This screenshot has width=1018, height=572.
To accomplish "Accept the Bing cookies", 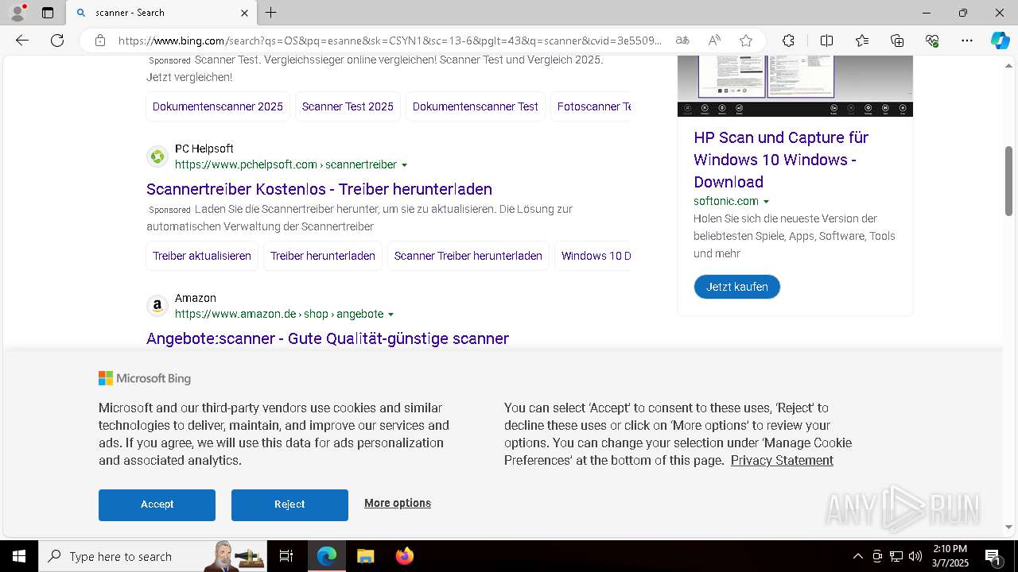I will click(x=157, y=504).
